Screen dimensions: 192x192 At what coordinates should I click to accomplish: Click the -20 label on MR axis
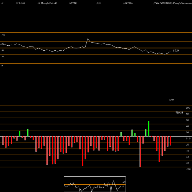pos(187,145)
